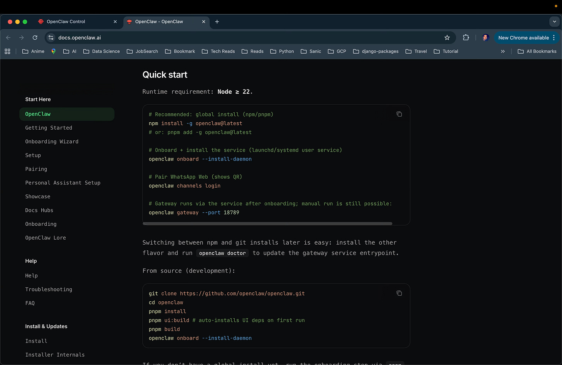The height and width of the screenshot is (365, 562).
Task: Click the 'openclaw gateway --port 18789' line
Action: coord(194,213)
